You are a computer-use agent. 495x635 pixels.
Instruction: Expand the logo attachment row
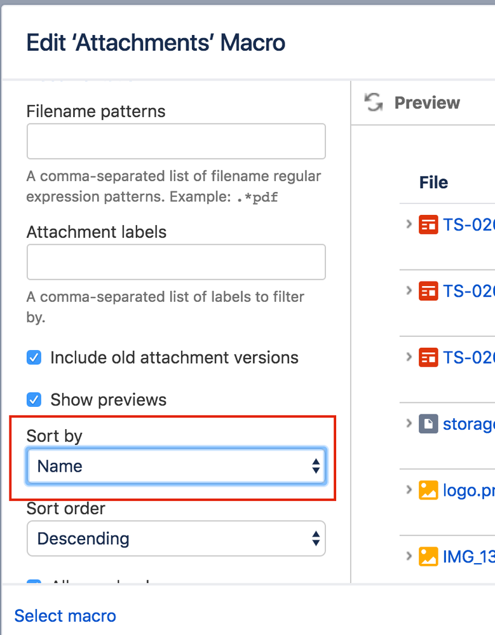[x=409, y=489]
